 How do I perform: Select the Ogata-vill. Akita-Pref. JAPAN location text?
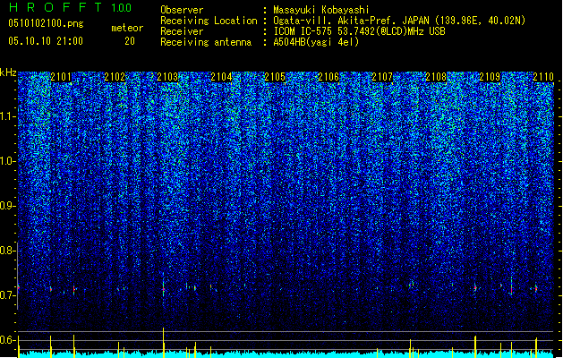(399, 21)
